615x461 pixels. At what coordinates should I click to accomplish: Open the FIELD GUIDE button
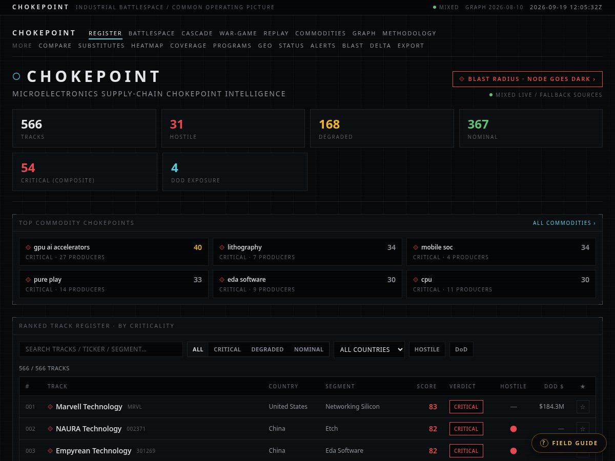pyautogui.click(x=569, y=443)
